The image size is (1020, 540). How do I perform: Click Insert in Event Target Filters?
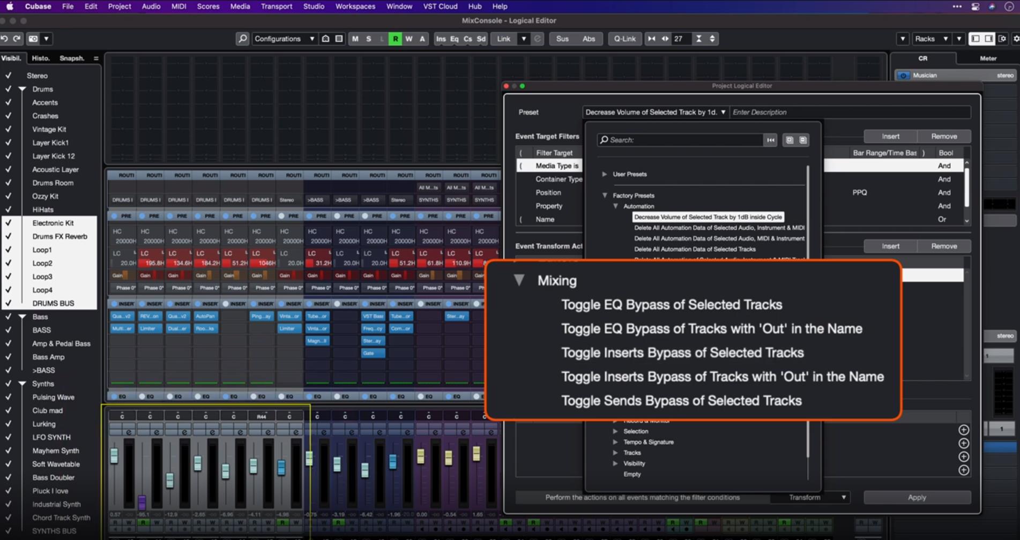[x=890, y=136]
